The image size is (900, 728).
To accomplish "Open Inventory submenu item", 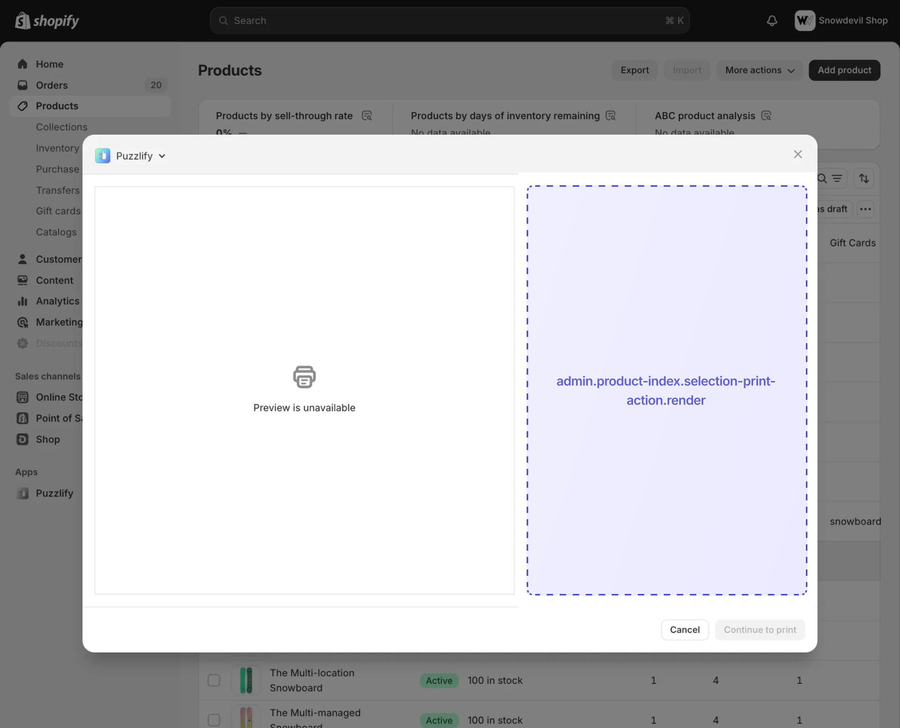I will (x=57, y=148).
